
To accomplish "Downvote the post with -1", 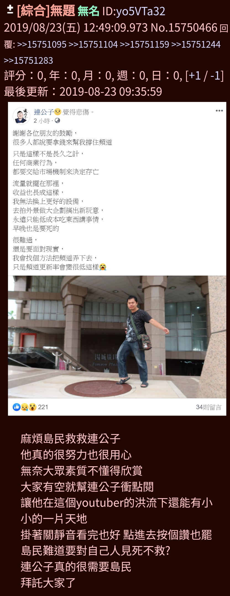I will click(x=215, y=76).
